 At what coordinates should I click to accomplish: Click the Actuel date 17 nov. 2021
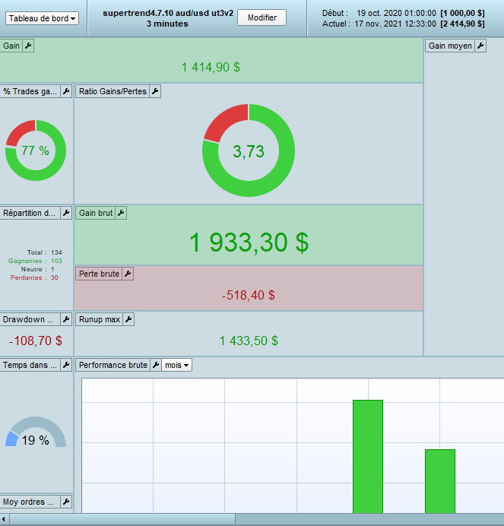pyautogui.click(x=395, y=24)
